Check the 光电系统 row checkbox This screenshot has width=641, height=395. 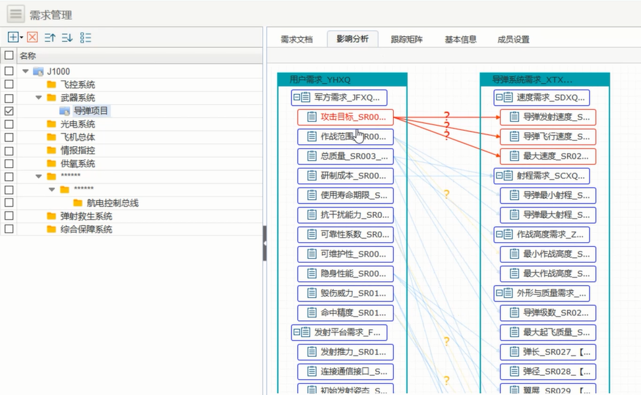pos(9,124)
